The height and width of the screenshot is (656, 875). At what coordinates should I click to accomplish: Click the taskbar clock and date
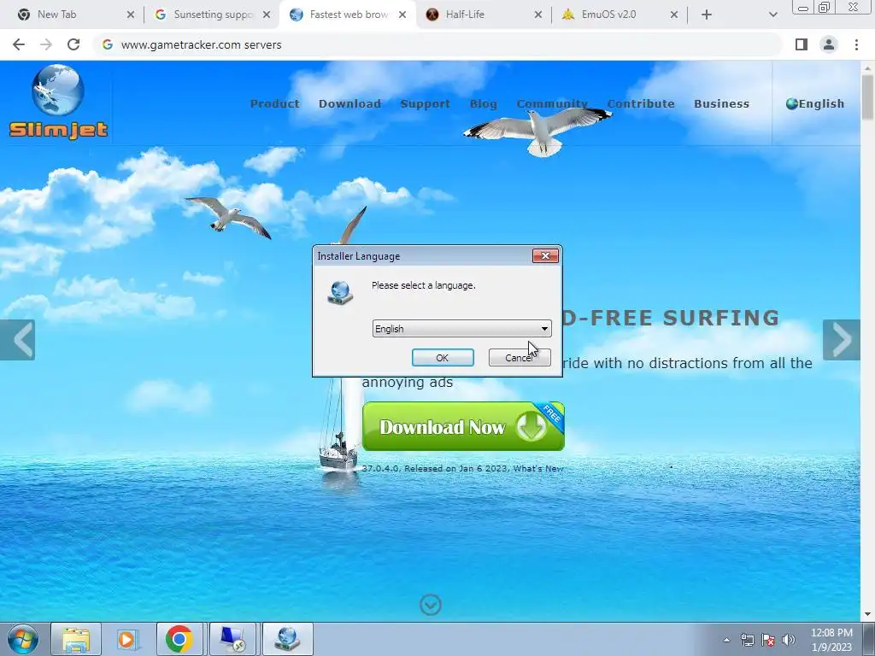831,640
